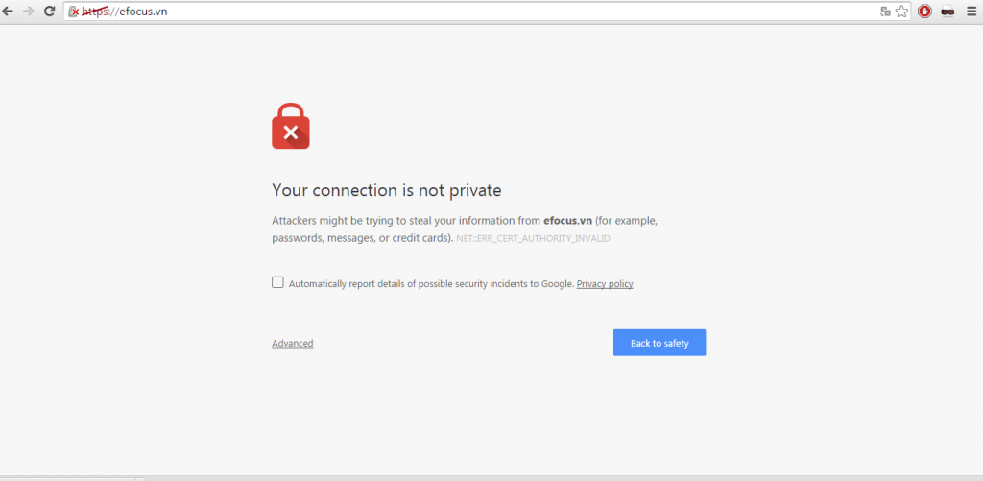Click the bold efocus.vn text in warning
This screenshot has height=481, width=983.
pos(568,221)
